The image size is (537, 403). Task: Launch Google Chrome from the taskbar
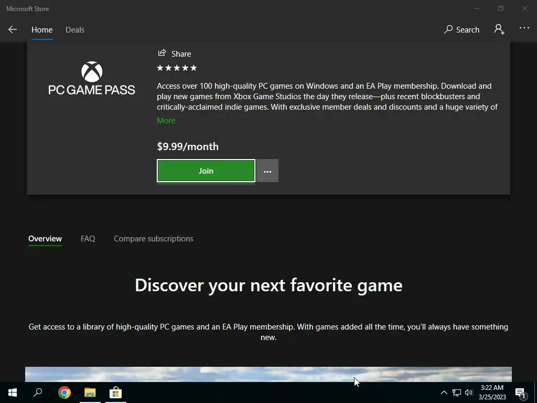[65, 393]
